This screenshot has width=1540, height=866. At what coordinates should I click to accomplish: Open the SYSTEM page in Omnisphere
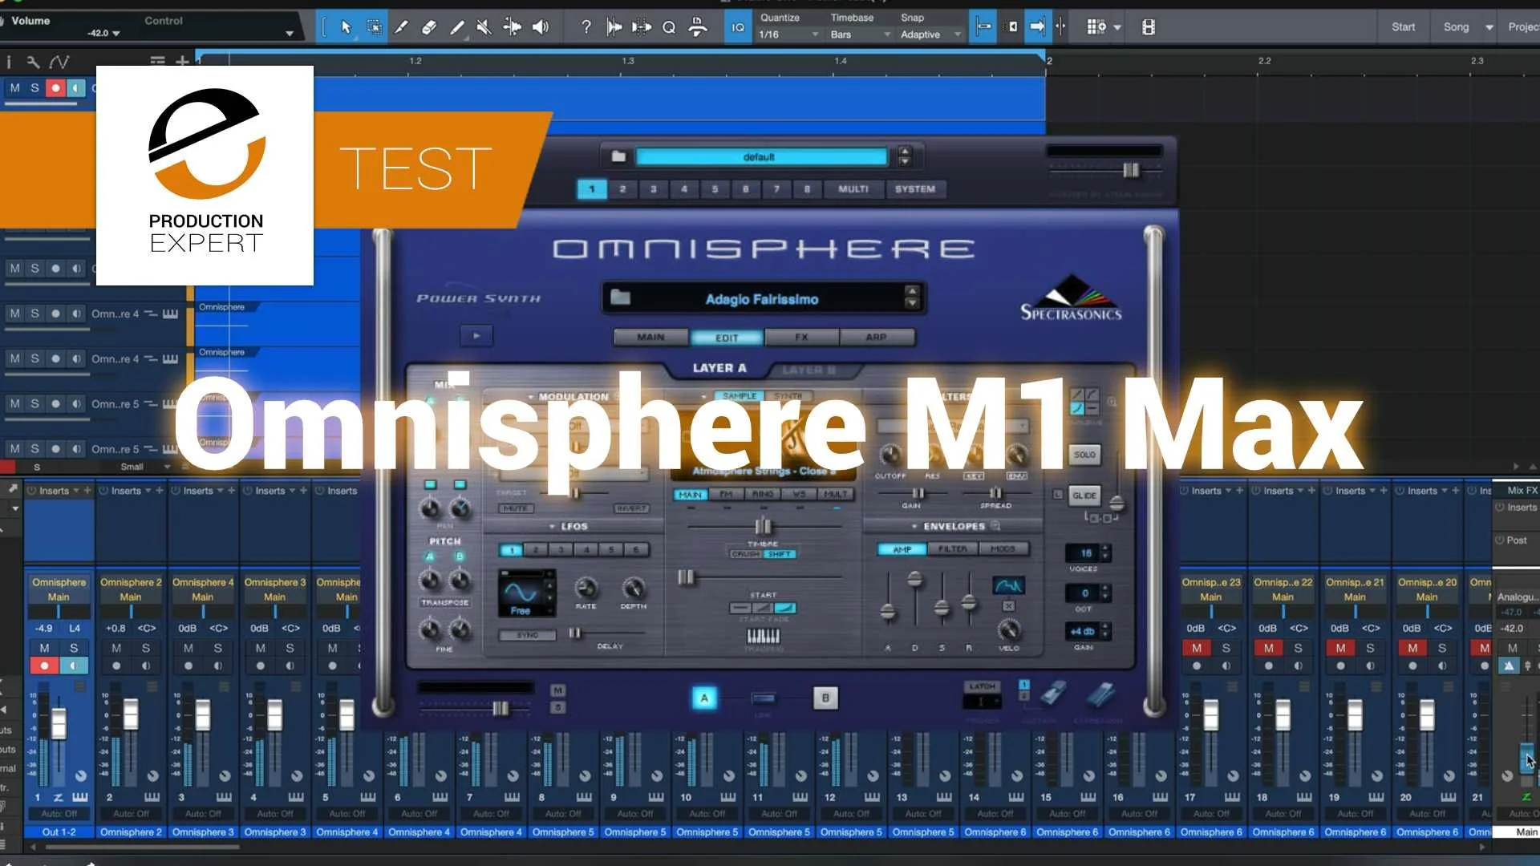click(x=915, y=190)
